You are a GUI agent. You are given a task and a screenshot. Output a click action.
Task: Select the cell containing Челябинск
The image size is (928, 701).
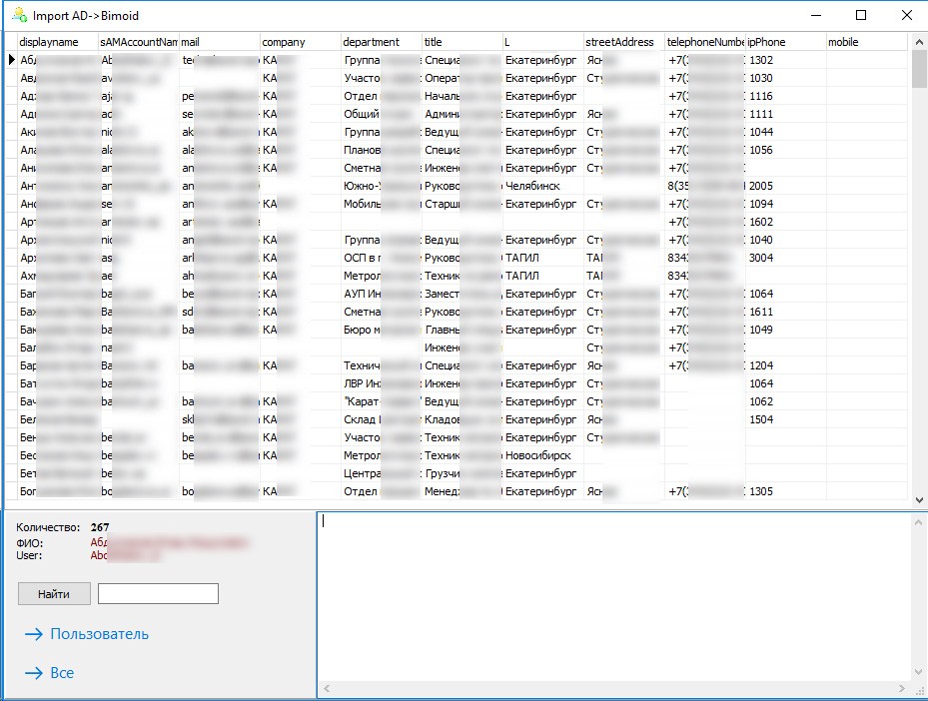[542, 186]
